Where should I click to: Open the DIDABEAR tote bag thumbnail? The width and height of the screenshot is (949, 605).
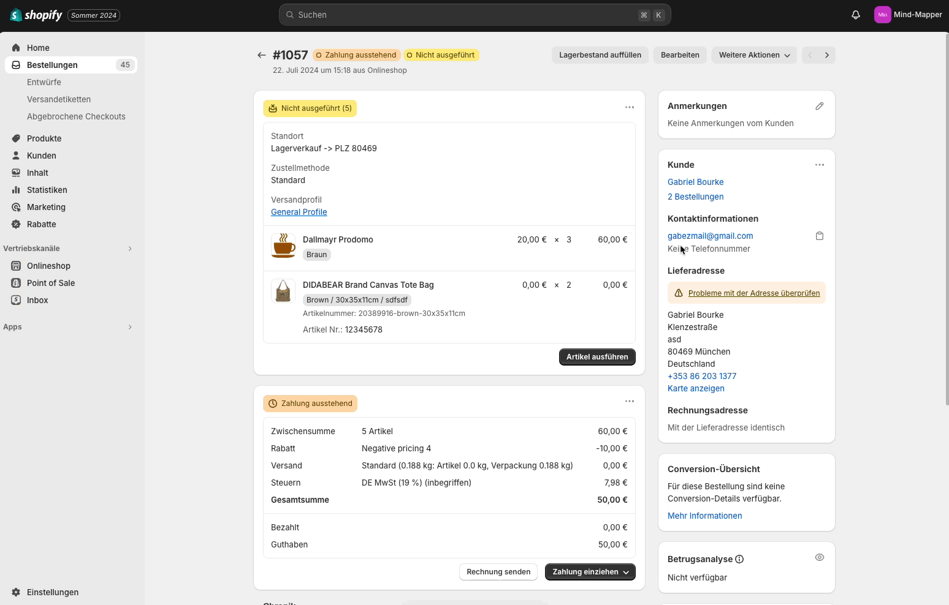(x=283, y=291)
